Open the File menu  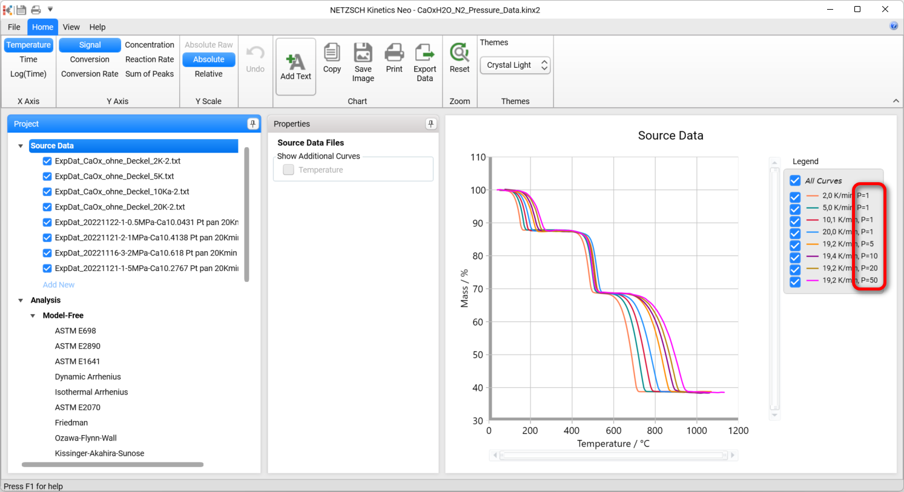14,27
